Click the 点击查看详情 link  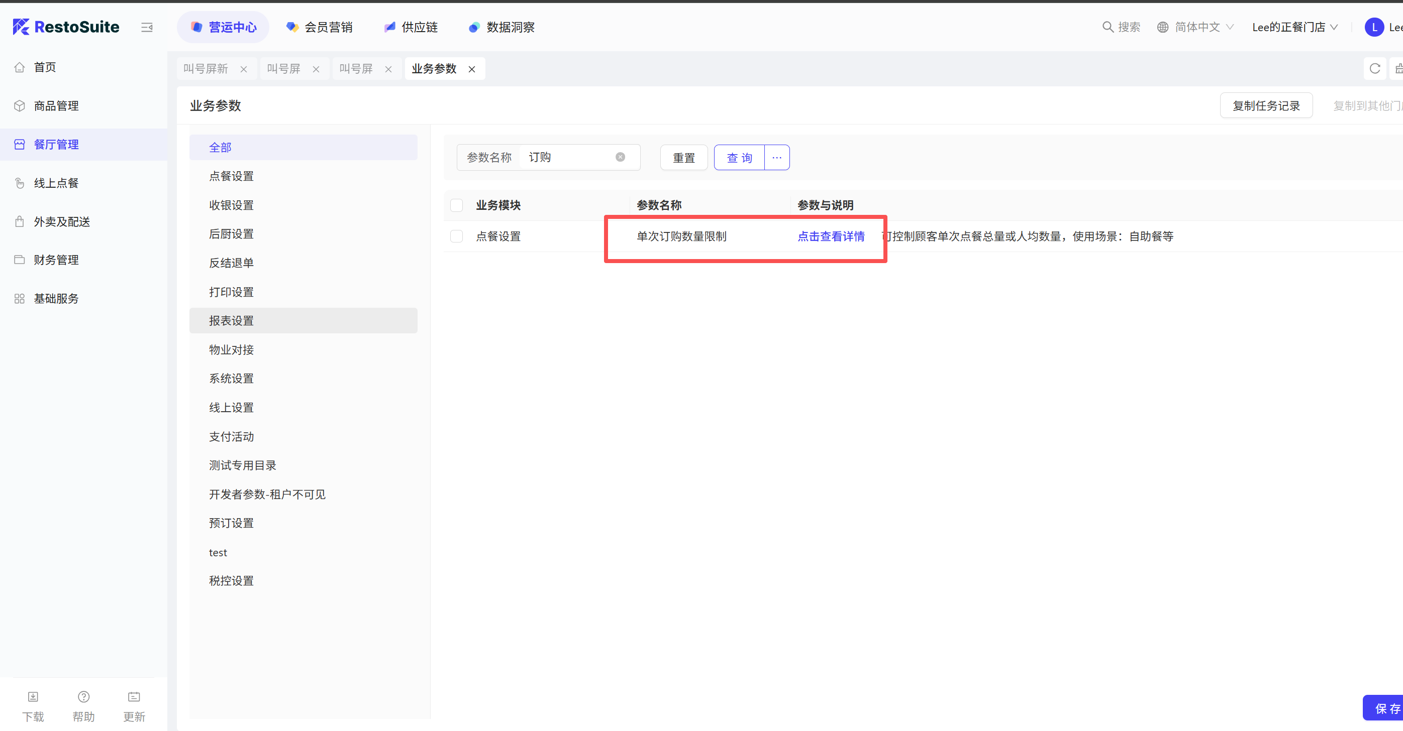tap(831, 236)
